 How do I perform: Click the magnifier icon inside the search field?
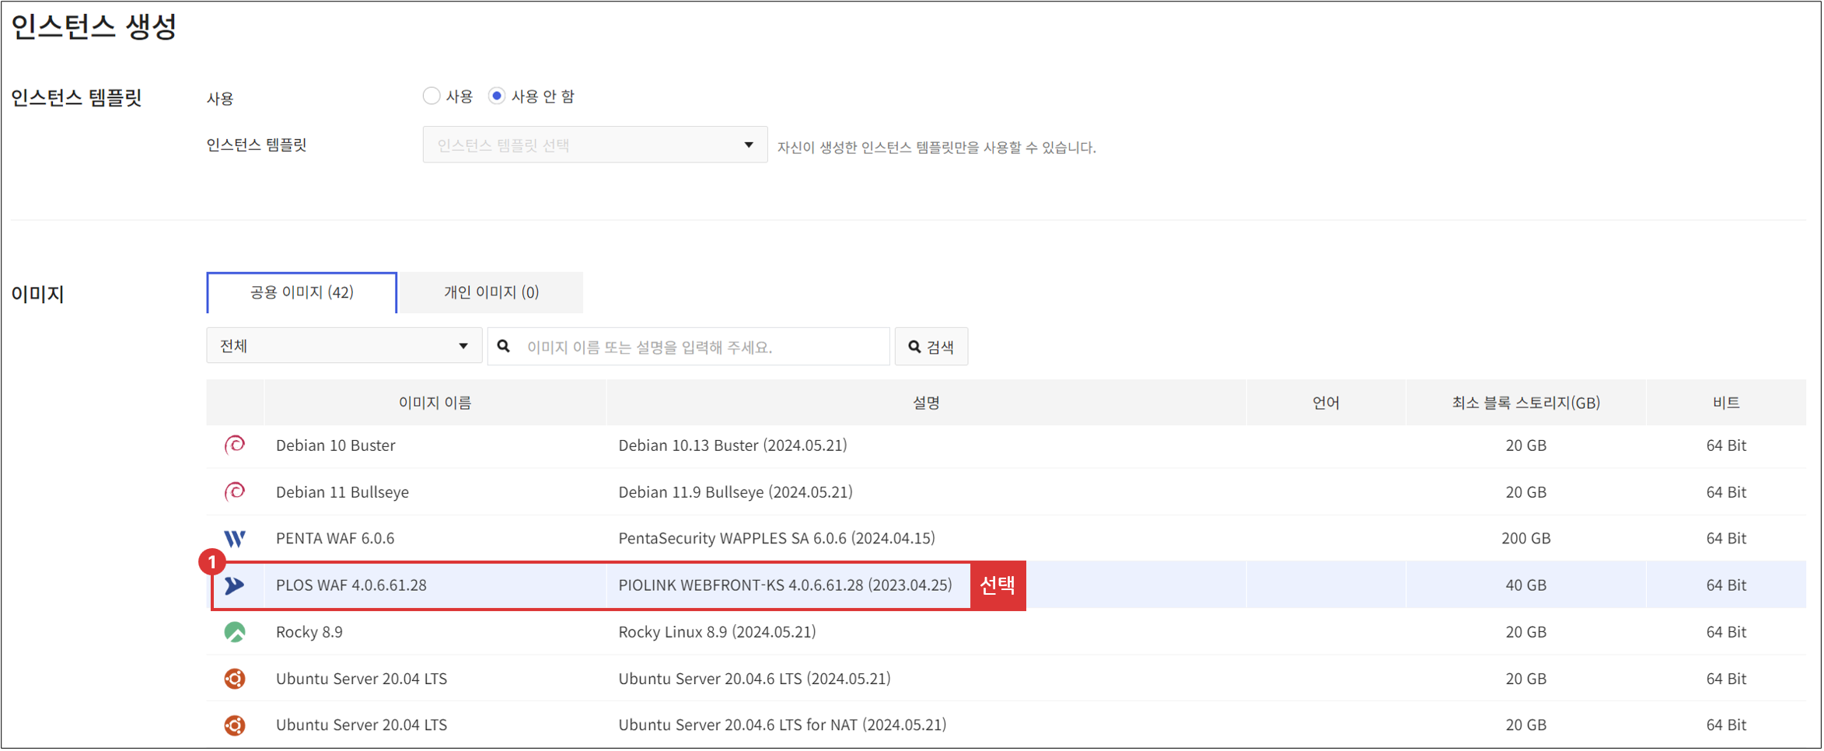(x=504, y=346)
